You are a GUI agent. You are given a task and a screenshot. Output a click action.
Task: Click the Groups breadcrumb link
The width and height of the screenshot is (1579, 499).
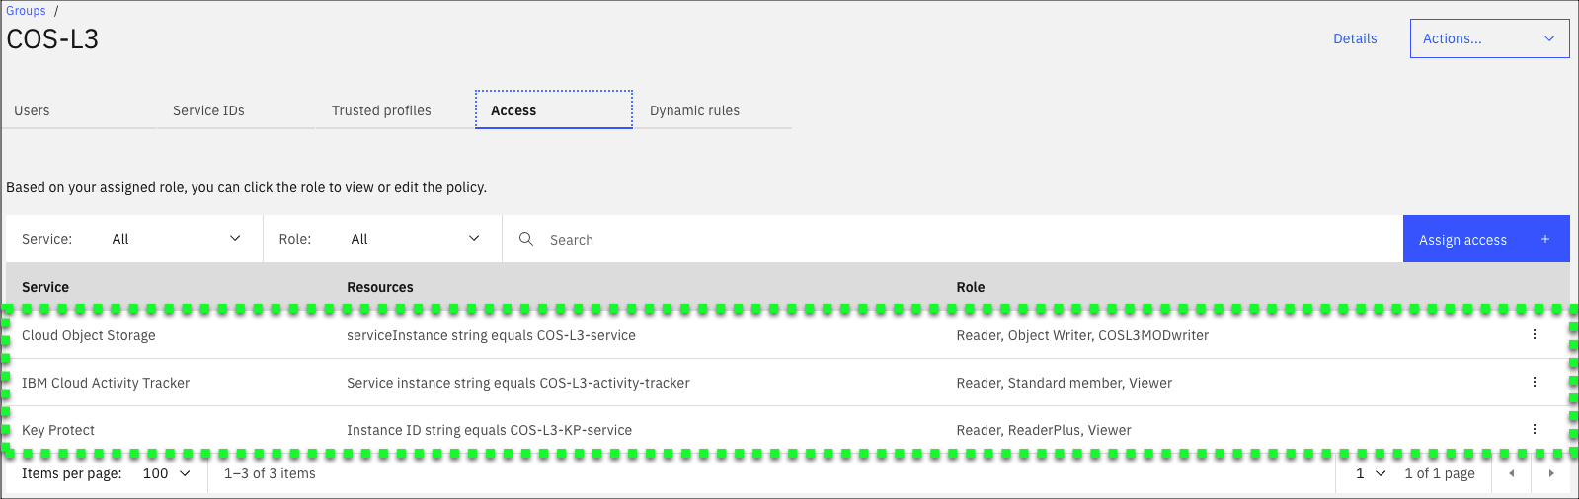(x=26, y=11)
